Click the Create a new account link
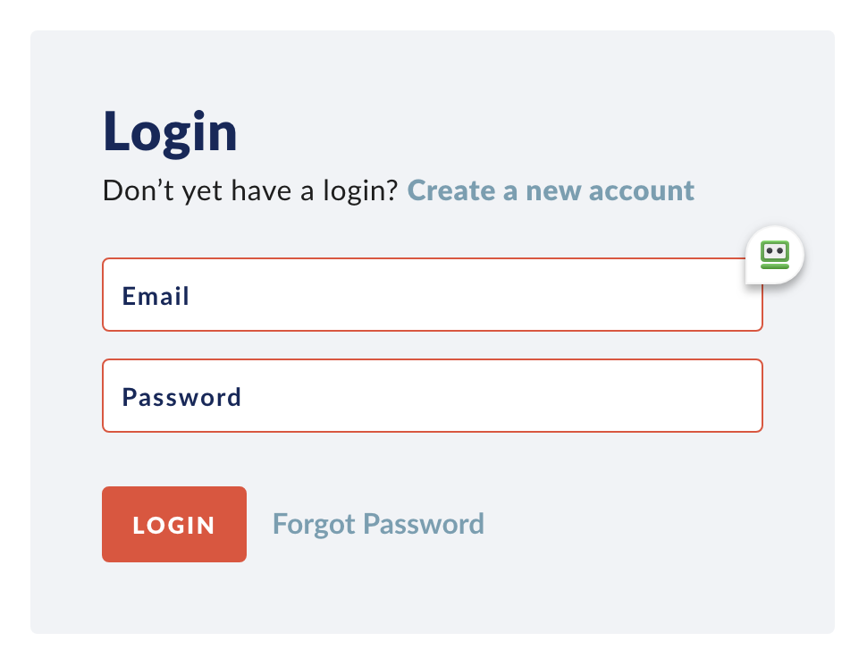 tap(551, 190)
